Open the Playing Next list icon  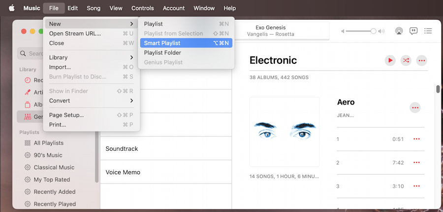(x=428, y=31)
